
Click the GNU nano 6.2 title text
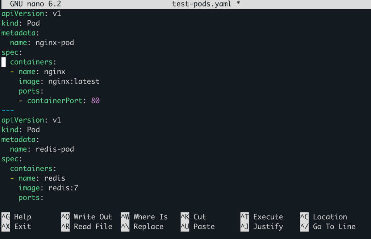36,4
